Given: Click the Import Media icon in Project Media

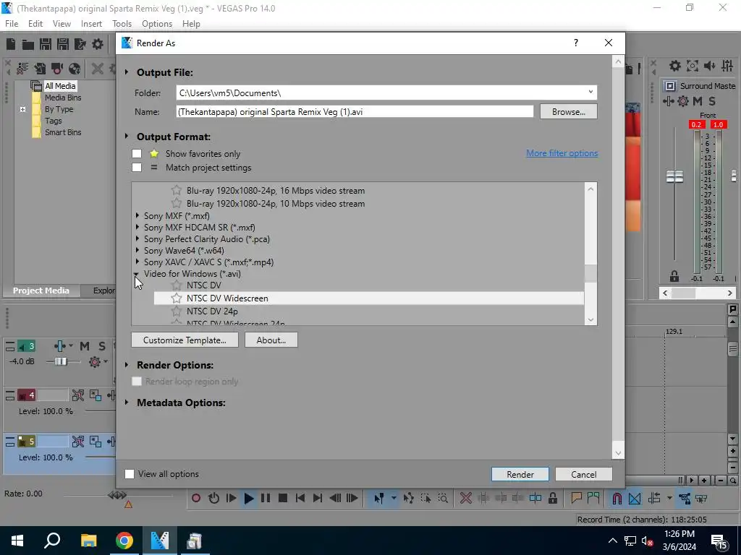Looking at the screenshot, I should click(40, 69).
